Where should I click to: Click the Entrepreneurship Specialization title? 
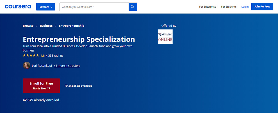pos(79,39)
